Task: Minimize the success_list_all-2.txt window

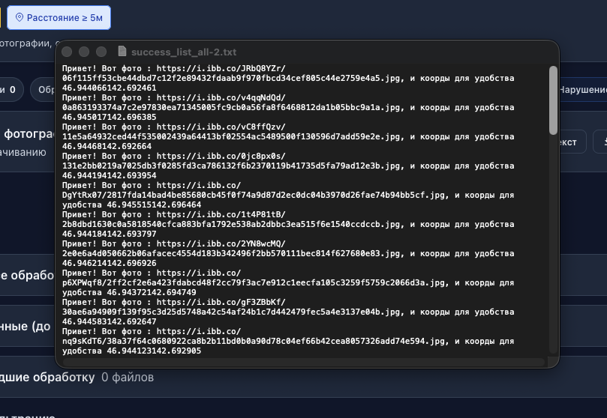Action: pyautogui.click(x=84, y=52)
